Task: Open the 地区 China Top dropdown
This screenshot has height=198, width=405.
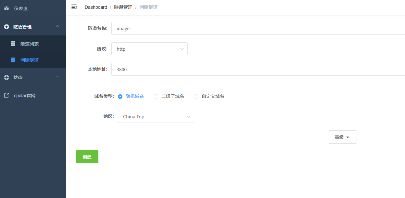Action: [156, 116]
